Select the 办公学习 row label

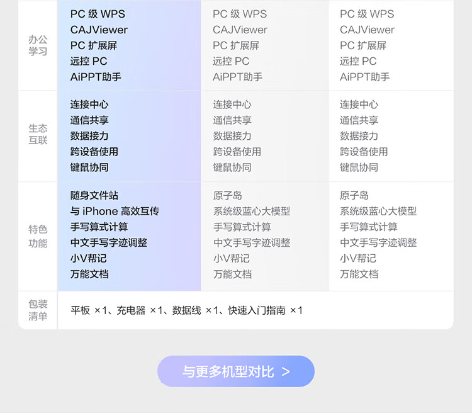[x=38, y=45]
